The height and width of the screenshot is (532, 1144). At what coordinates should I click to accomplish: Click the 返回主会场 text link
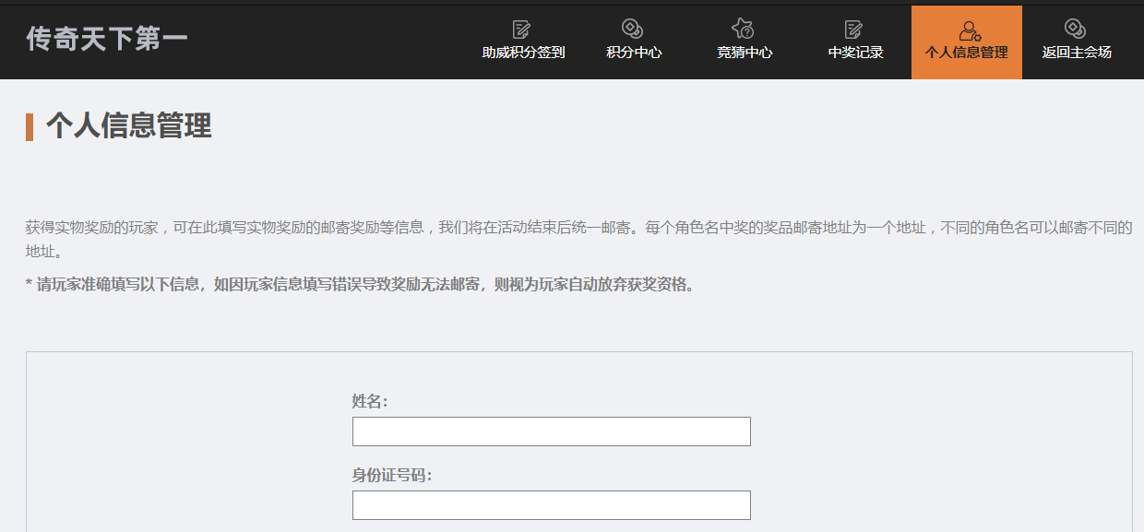click(x=1077, y=53)
